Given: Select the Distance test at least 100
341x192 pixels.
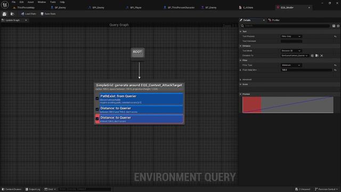Looking at the screenshot, I should pos(141,119).
